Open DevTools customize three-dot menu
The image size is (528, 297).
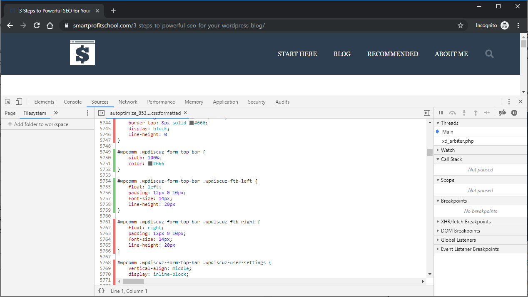coord(509,102)
